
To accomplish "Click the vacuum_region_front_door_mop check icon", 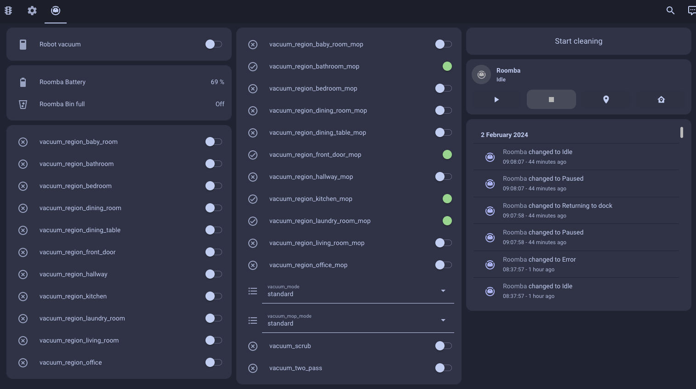I will click(253, 155).
